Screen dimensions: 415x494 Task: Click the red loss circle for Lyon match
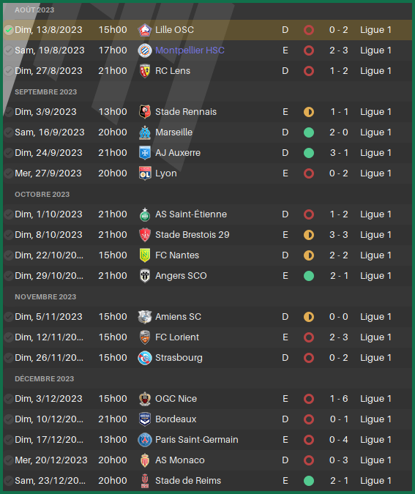(309, 173)
